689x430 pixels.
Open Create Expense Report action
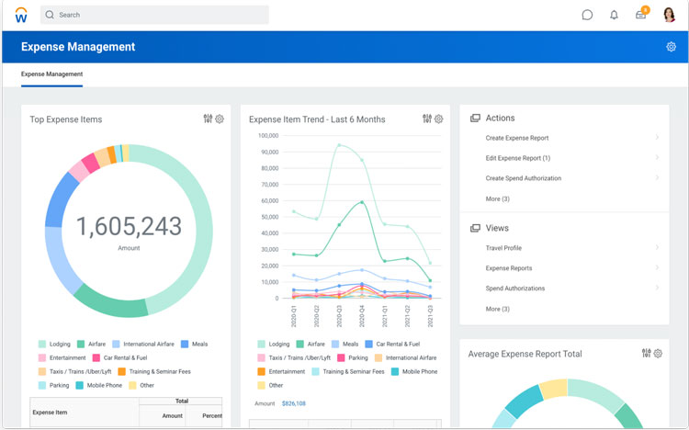[x=517, y=138]
